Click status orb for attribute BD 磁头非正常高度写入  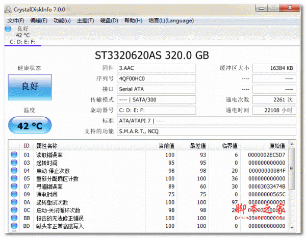click(x=14, y=226)
